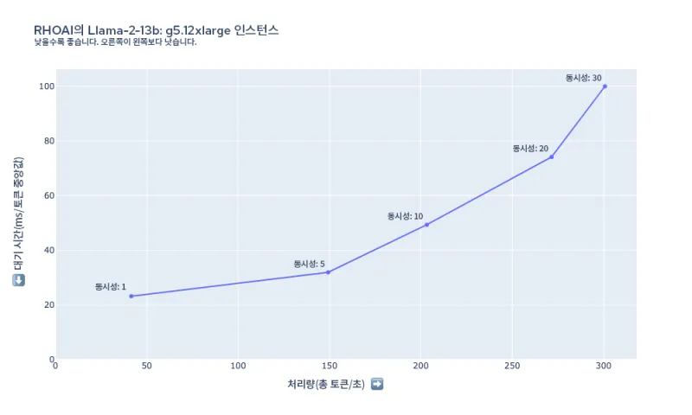Viewport: 692px width, 415px height.
Task: Click the subtitle text below the title
Action: point(115,41)
